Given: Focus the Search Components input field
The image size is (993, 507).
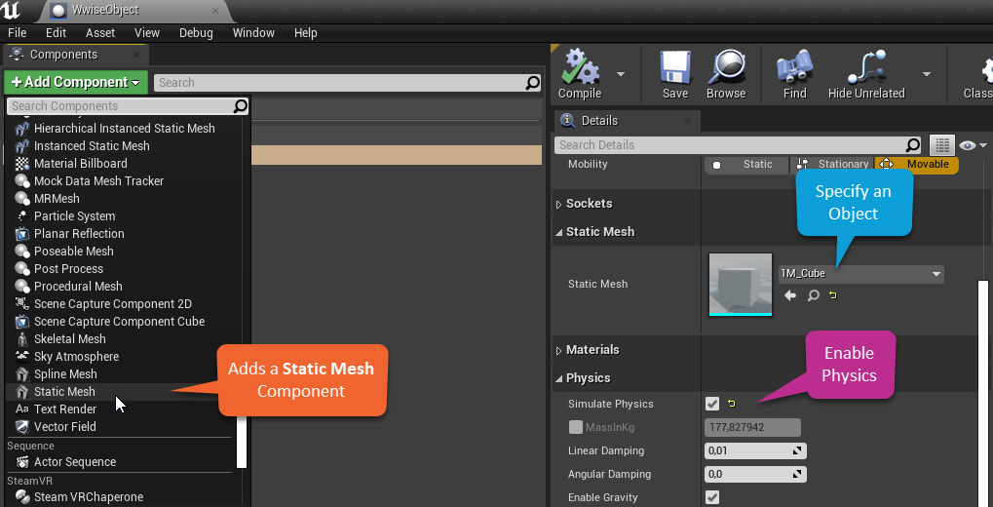Looking at the screenshot, I should point(128,106).
